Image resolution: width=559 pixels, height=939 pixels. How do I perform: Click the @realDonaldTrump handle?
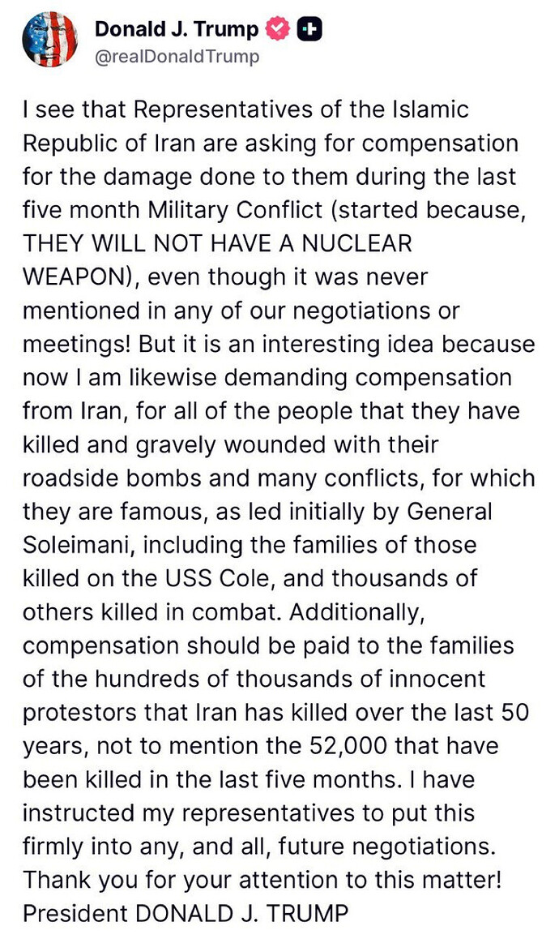tap(177, 56)
